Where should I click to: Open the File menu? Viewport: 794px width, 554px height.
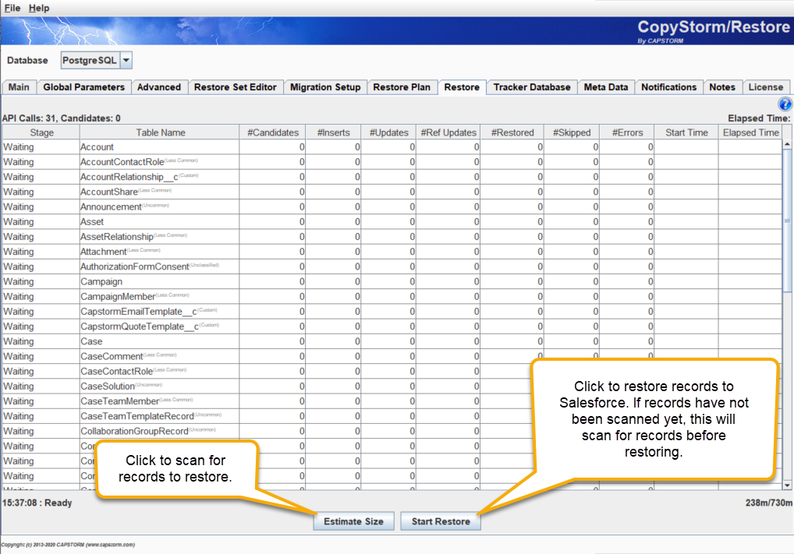(x=12, y=8)
